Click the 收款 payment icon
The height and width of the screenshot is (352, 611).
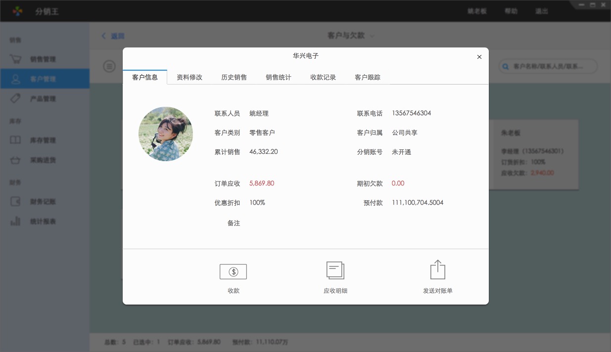pyautogui.click(x=233, y=271)
